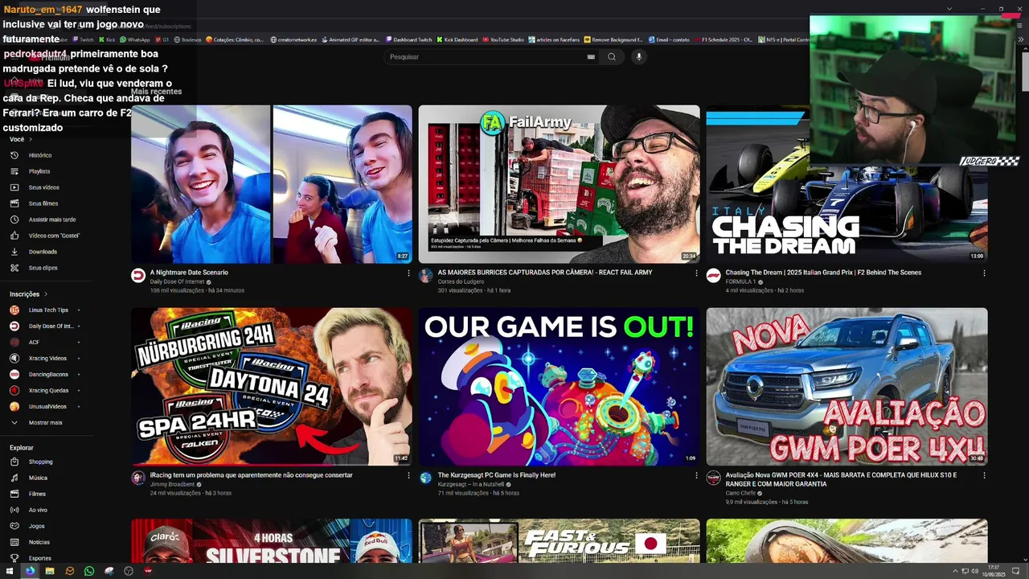This screenshot has width=1029, height=579.
Task: Open Dashboard Twitch bookmark
Action: 408,39
